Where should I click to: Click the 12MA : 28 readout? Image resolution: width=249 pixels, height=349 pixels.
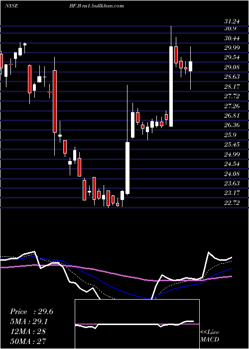(28, 332)
